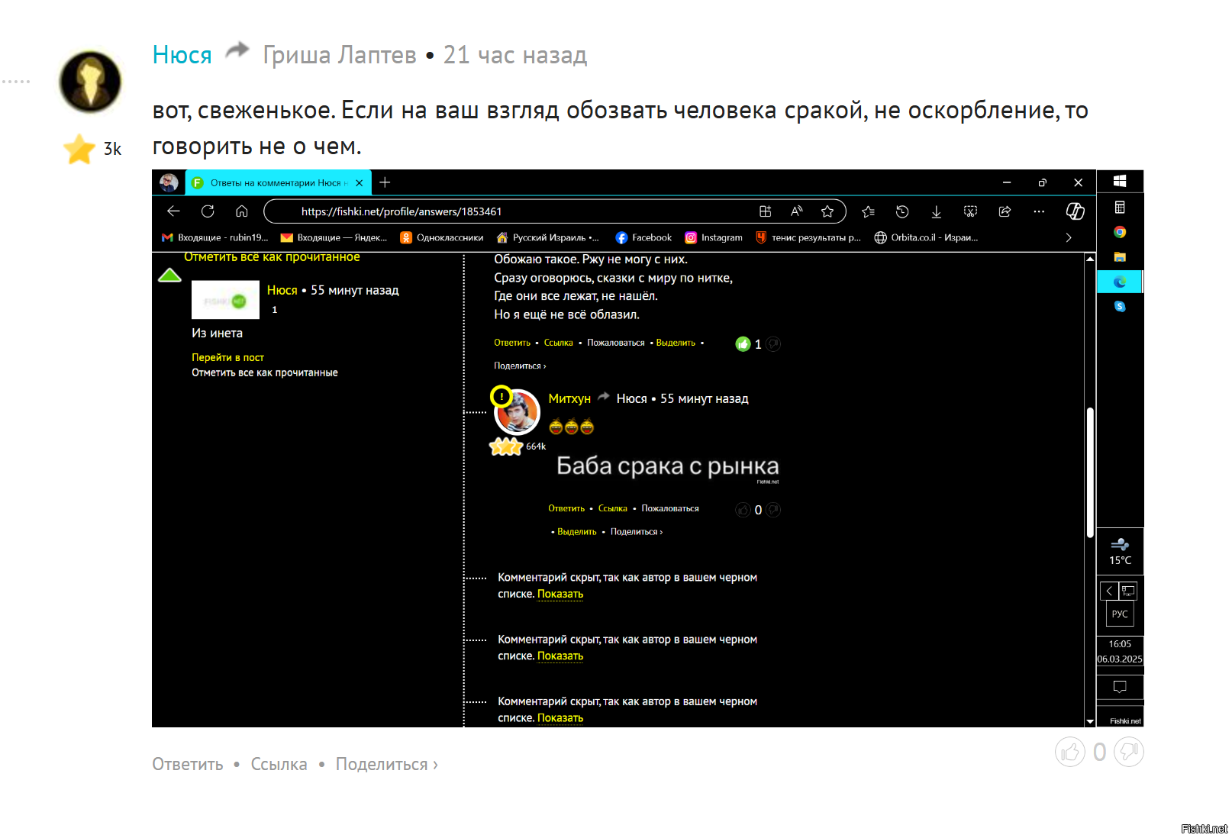Click the browser address bar URL

tap(402, 211)
